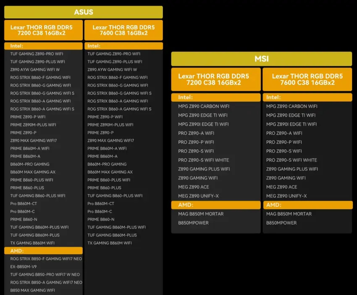This screenshot has height=295, width=357.
Task: Click TUF GAMING Z890-PLUS WIFI in ASUS 7600 column
Action: (x=115, y=62)
